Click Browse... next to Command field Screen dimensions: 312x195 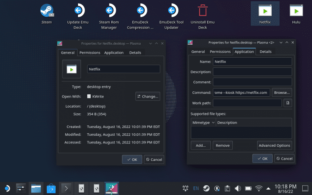[x=282, y=92]
